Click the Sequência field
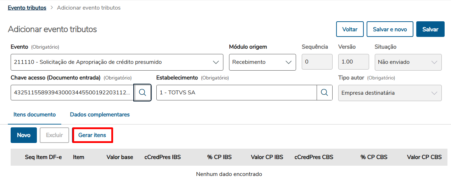451x182 pixels. click(x=317, y=62)
